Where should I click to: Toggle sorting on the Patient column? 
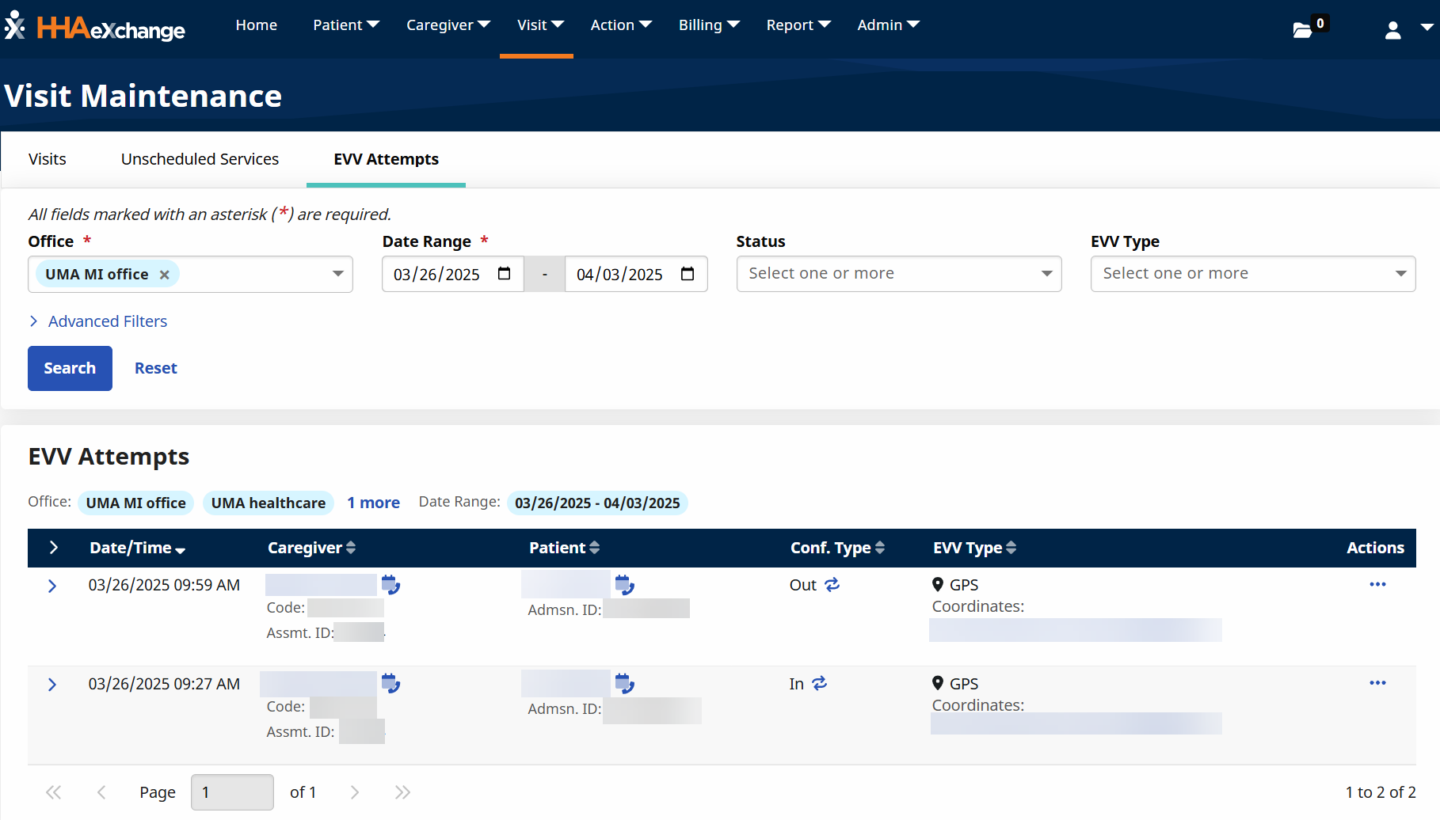point(596,547)
